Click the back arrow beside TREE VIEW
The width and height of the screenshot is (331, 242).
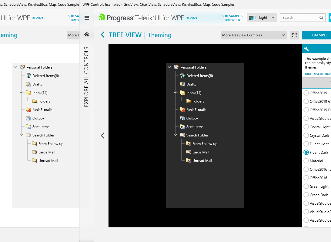102,35
